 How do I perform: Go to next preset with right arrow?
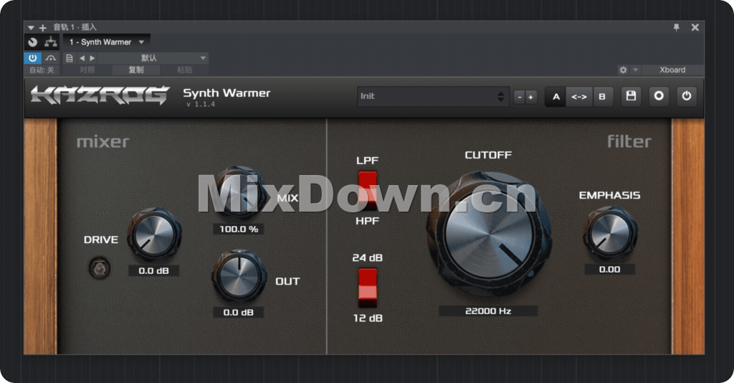coord(92,58)
